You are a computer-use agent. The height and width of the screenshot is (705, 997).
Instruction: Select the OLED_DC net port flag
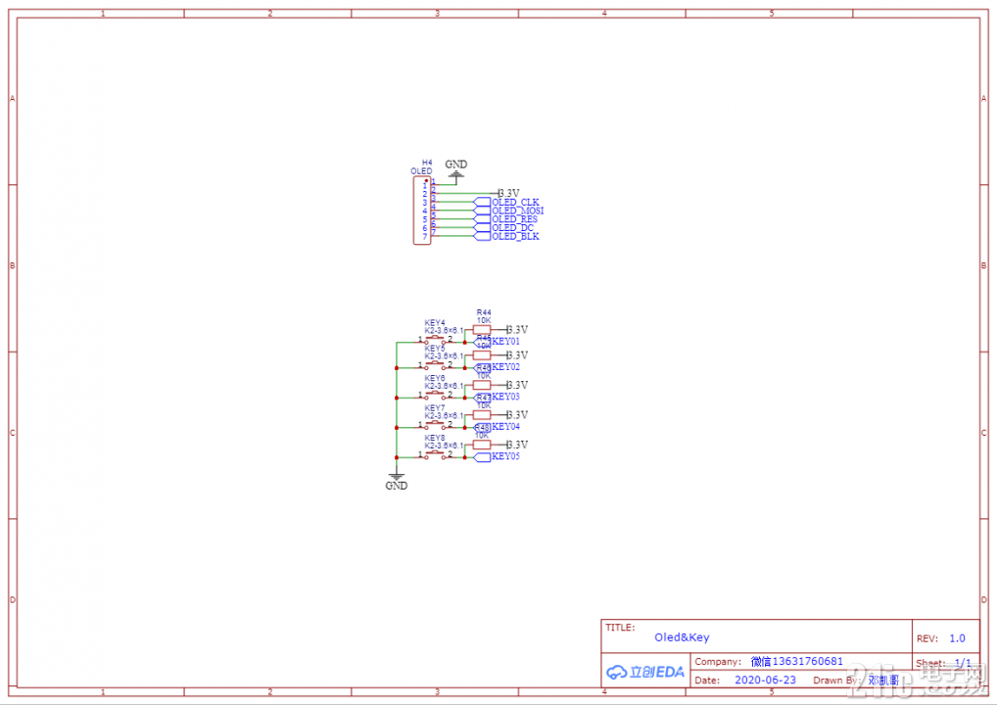point(483,227)
